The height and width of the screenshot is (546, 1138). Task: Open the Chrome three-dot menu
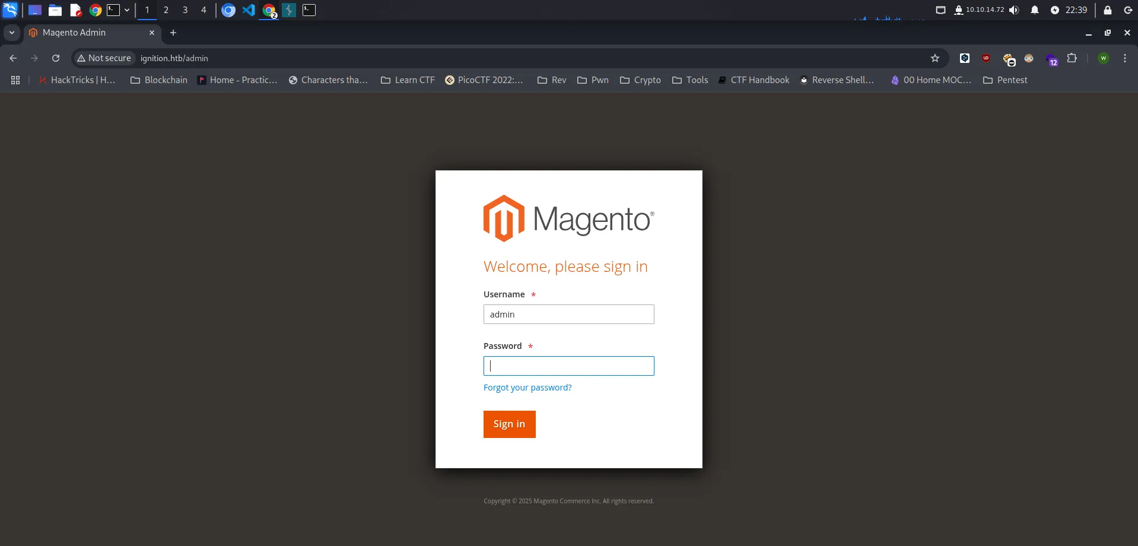(x=1125, y=58)
